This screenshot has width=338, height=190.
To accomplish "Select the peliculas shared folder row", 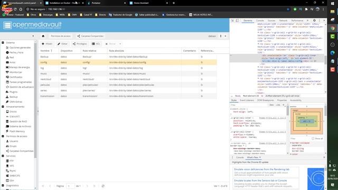I will [x=128, y=85].
